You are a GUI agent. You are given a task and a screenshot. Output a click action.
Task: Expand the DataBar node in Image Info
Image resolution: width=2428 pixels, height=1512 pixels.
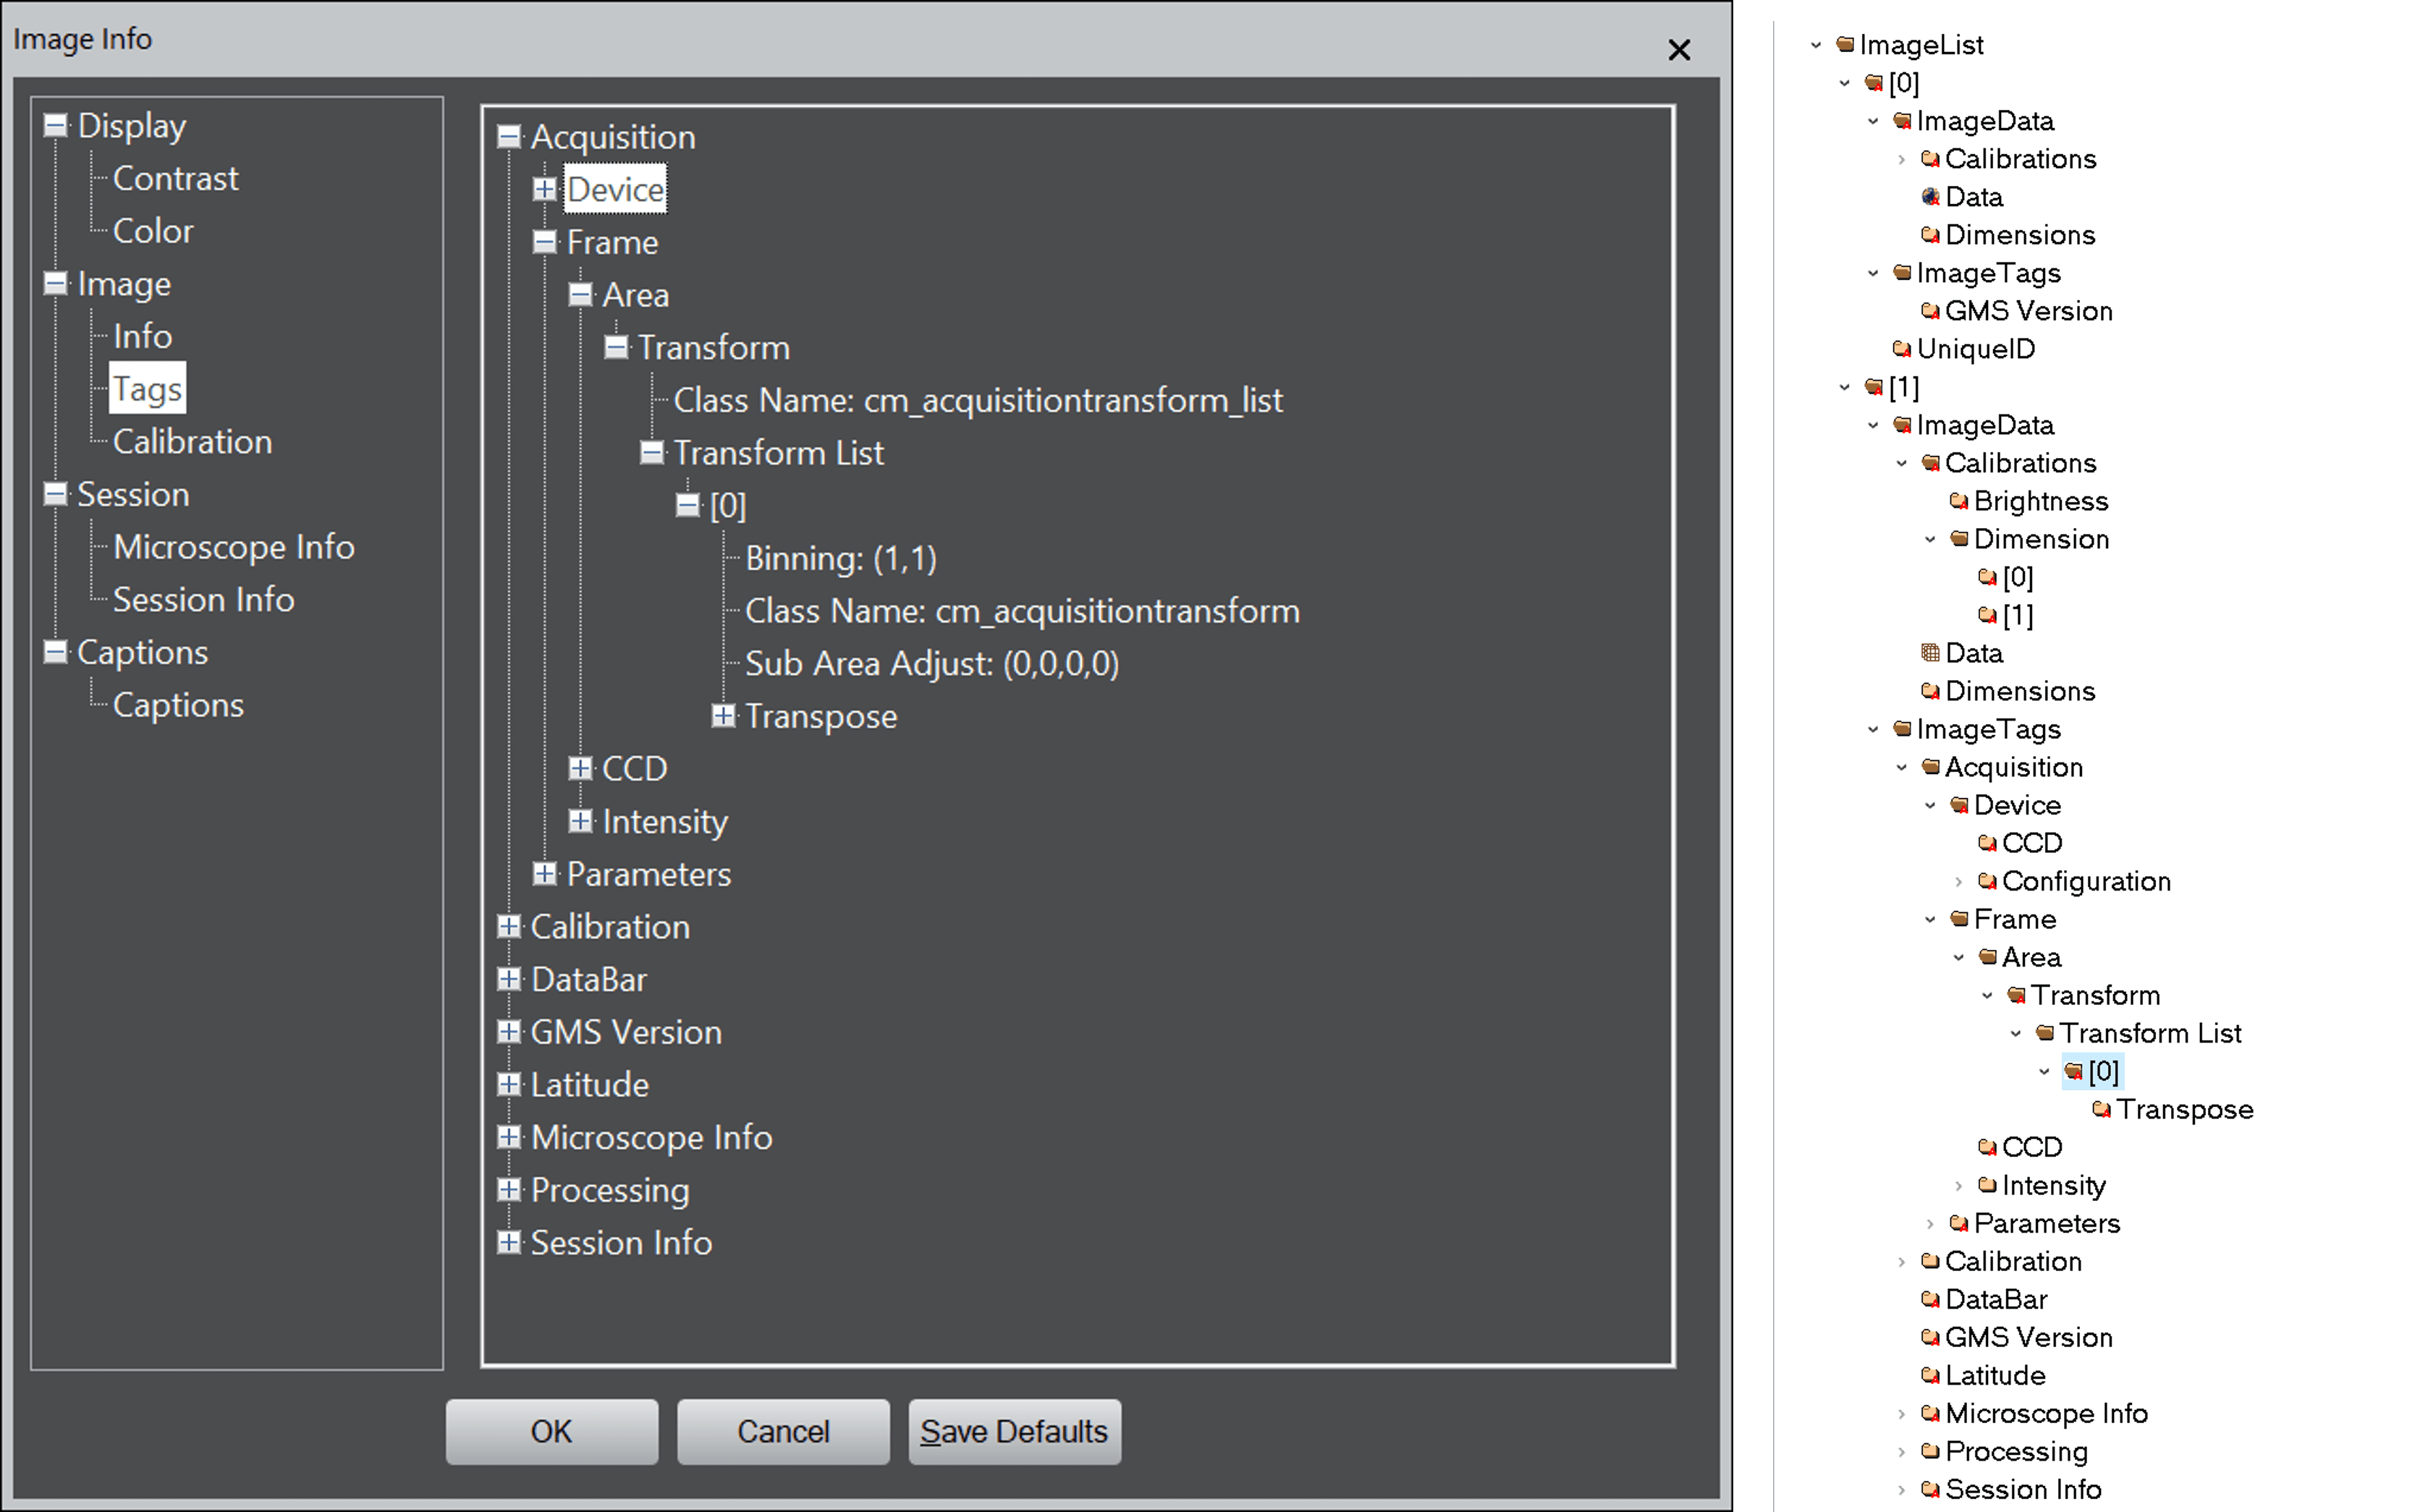(509, 979)
